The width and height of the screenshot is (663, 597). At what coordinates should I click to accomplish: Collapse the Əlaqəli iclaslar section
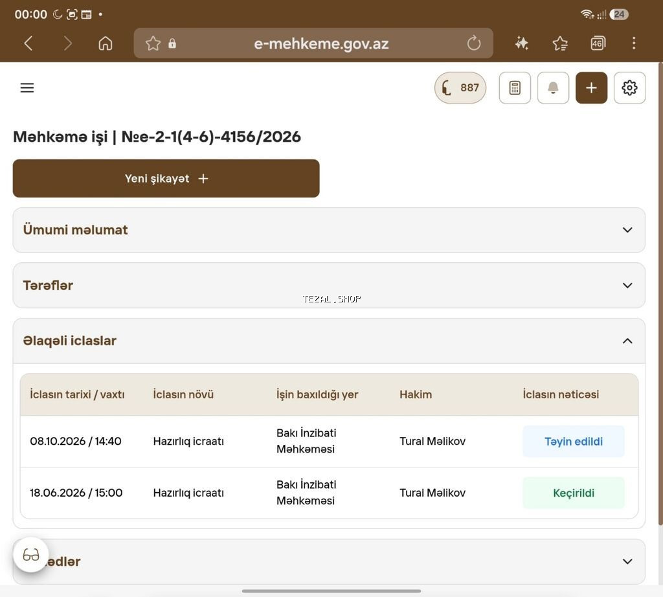pyautogui.click(x=329, y=341)
